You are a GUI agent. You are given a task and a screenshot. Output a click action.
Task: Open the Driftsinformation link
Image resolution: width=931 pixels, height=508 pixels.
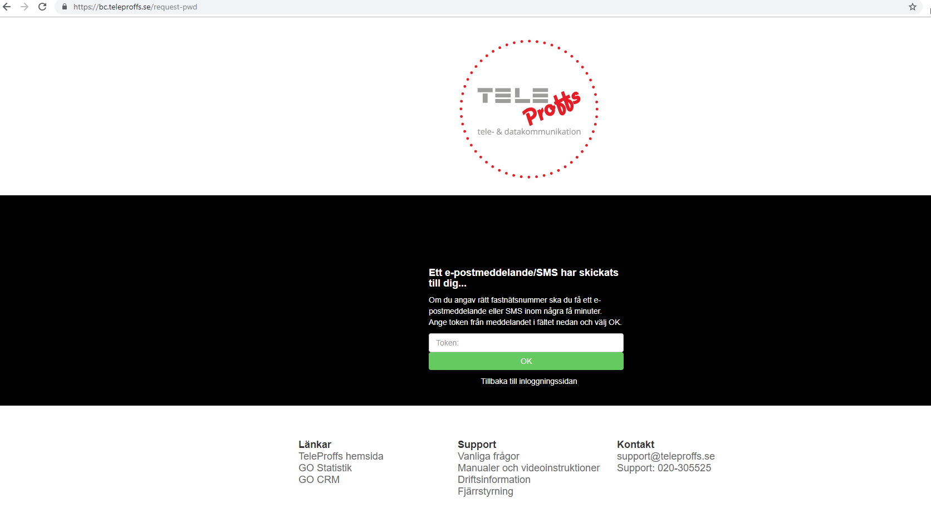tap(494, 480)
